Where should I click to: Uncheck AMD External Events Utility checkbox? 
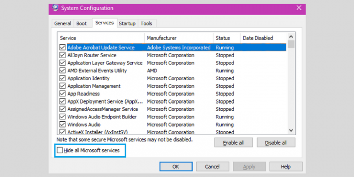click(x=62, y=71)
